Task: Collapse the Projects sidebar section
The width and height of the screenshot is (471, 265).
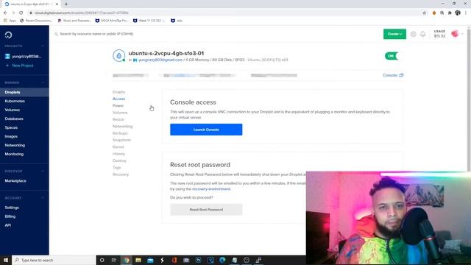Action: (43, 46)
